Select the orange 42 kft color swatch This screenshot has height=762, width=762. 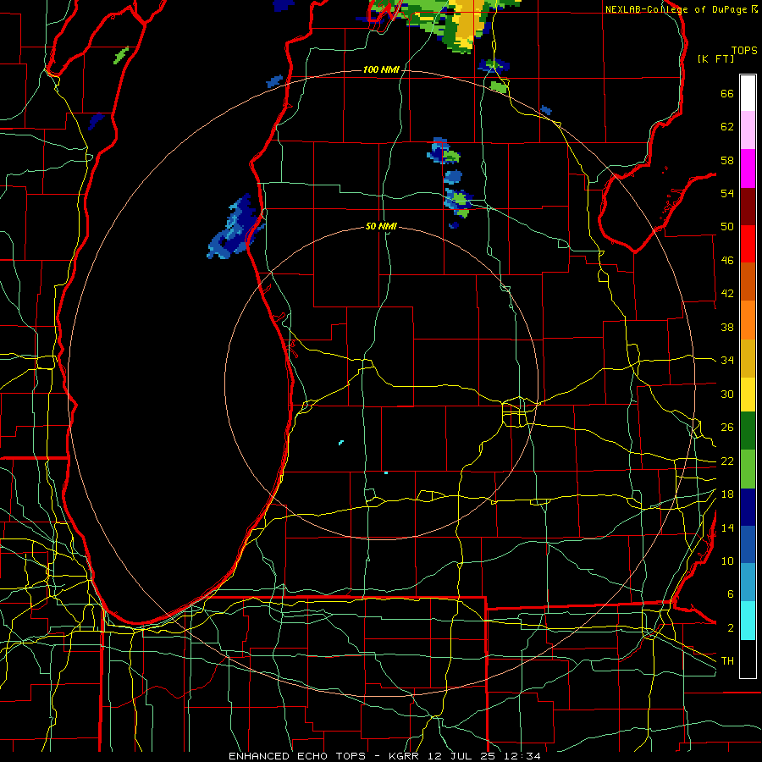(x=748, y=320)
